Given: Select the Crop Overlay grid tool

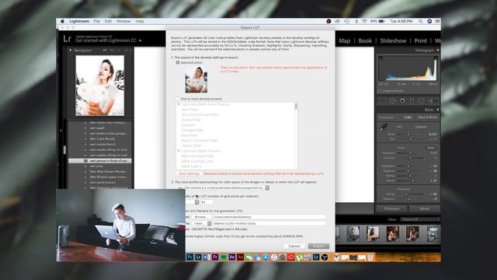Looking at the screenshot, I should [x=383, y=101].
